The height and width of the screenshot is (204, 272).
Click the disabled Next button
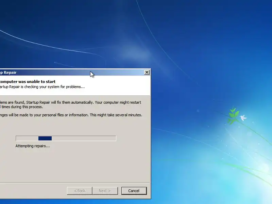point(105,191)
